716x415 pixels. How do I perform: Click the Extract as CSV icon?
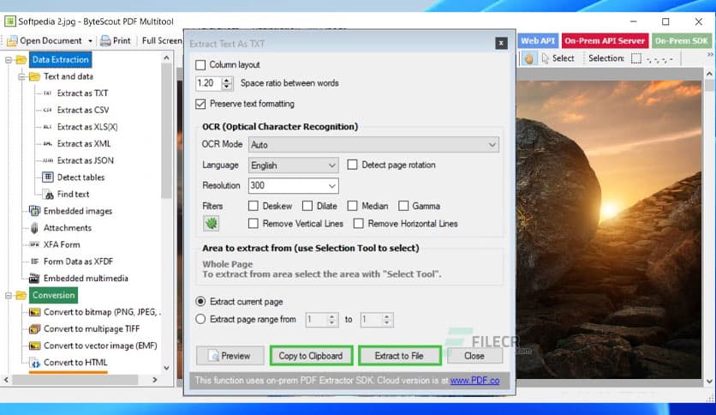47,110
